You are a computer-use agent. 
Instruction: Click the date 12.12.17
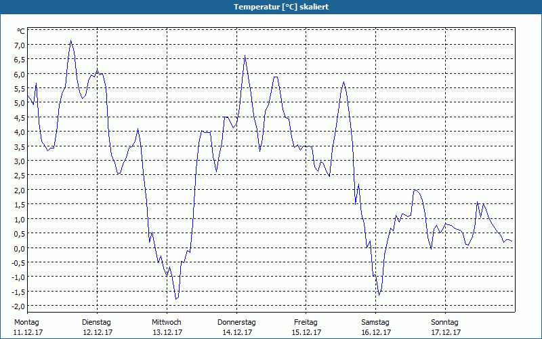(98, 332)
